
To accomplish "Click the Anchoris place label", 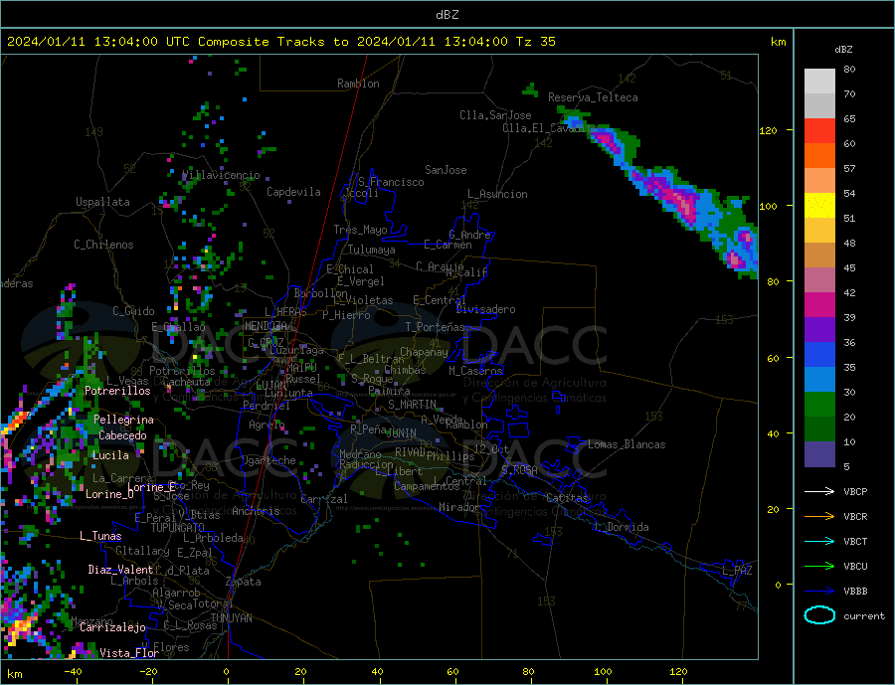I will [x=256, y=511].
